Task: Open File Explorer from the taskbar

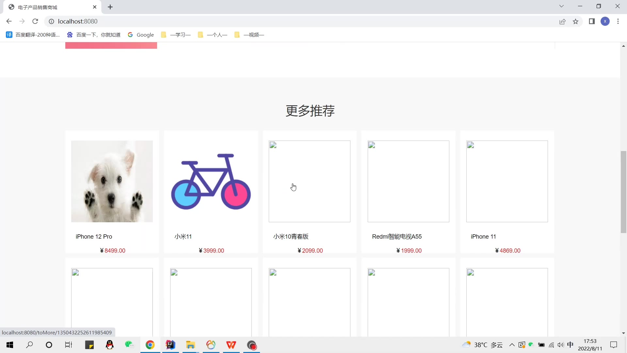Action: click(191, 345)
